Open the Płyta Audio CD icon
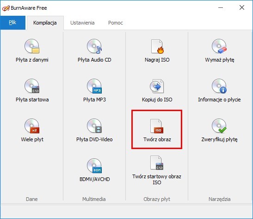Screen dimensions: 253x219 94,46
